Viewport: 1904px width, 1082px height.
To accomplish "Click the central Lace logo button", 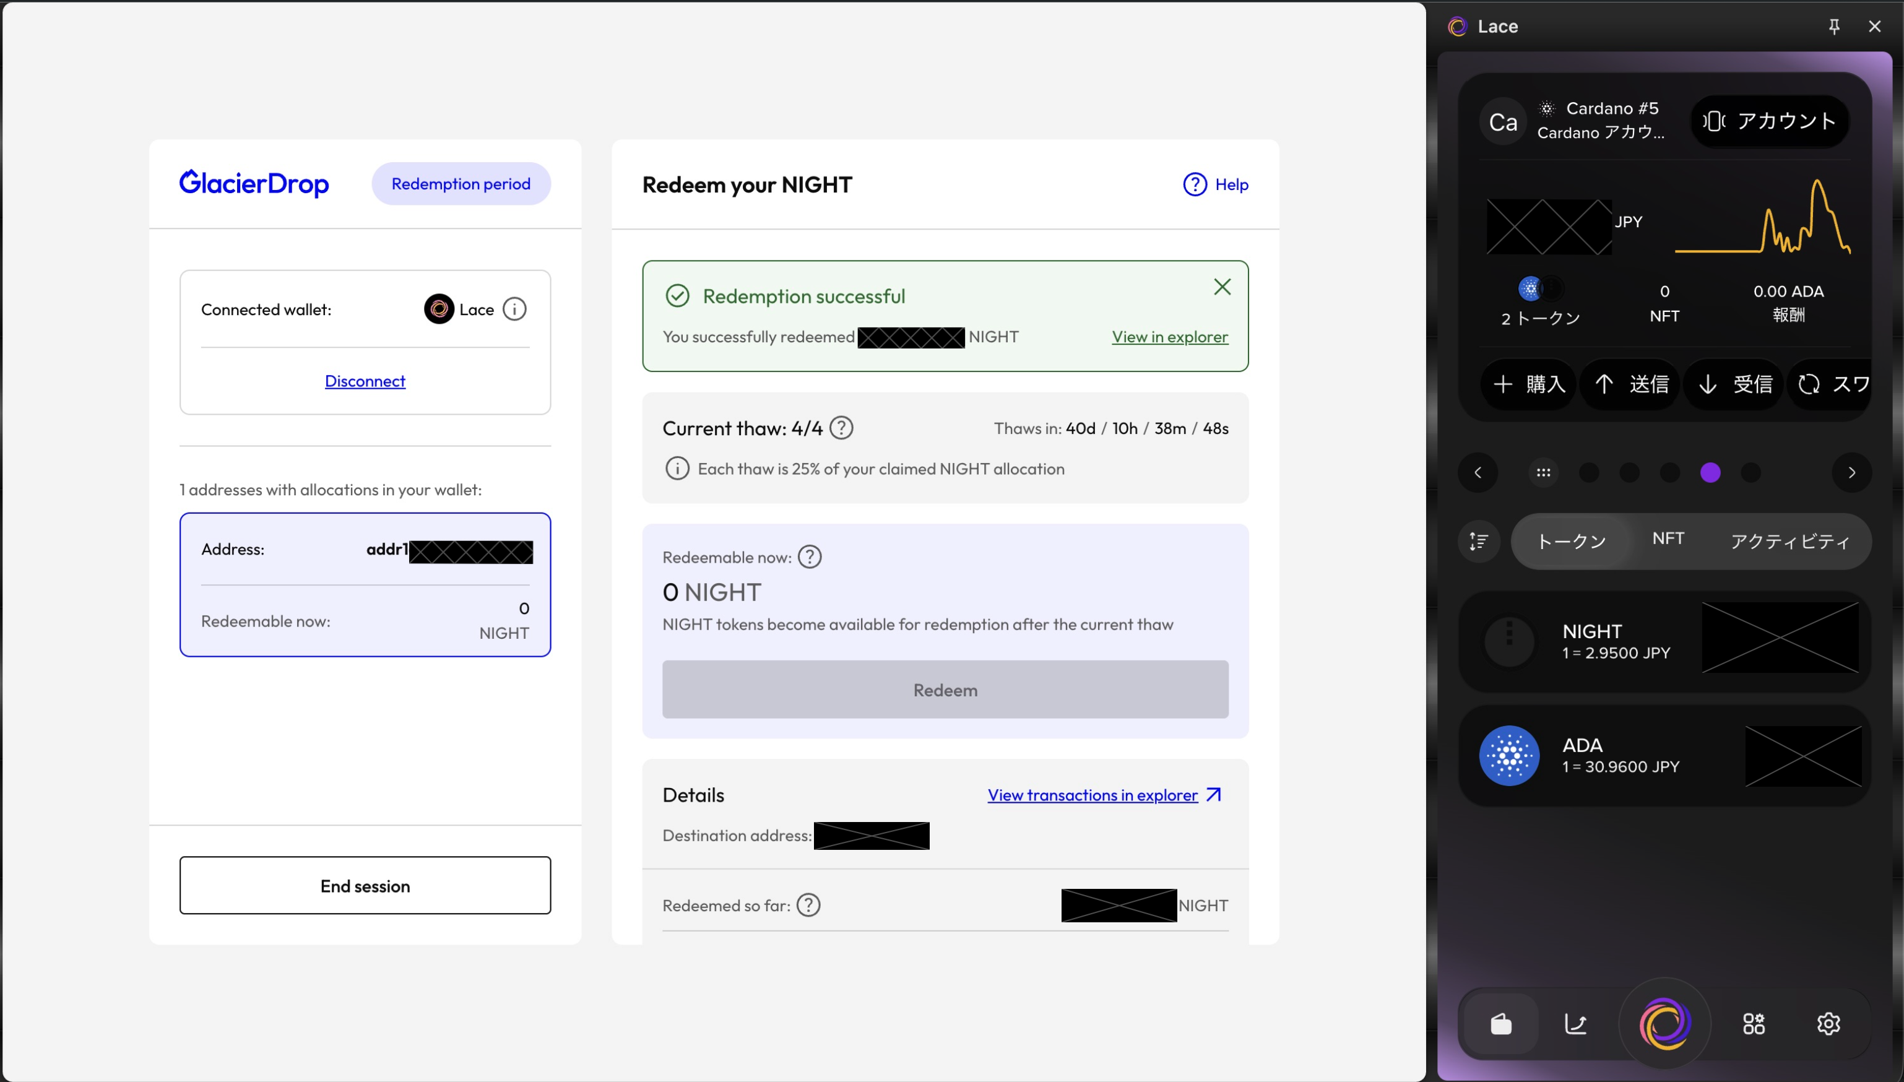I will coord(1665,1023).
